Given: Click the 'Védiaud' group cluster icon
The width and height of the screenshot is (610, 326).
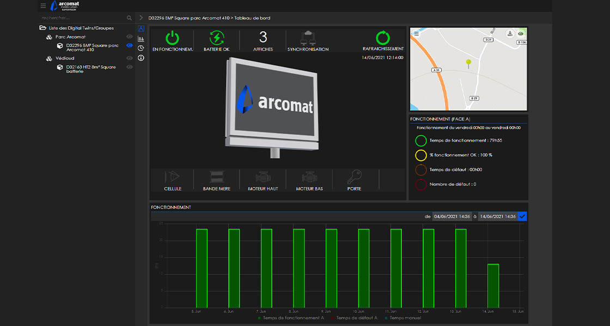Looking at the screenshot, I should coord(49,59).
